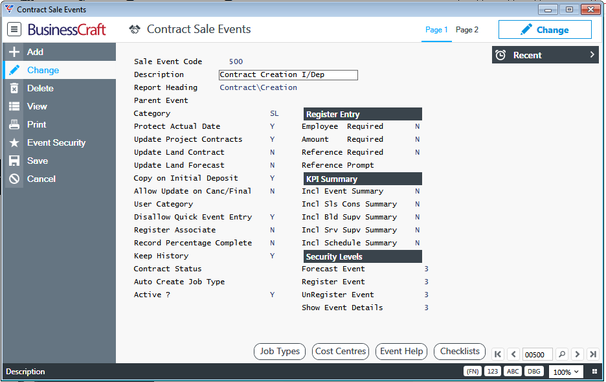Toggle the 123 status bar indicator
606x382 pixels.
(492, 372)
